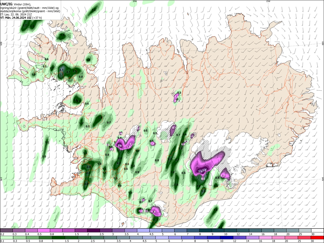The height and width of the screenshot is (243, 324).
Task: Click the UWC/IG title text
Action: pyautogui.click(x=6, y=4)
